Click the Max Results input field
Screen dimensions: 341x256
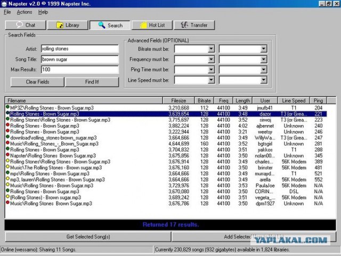80,70
